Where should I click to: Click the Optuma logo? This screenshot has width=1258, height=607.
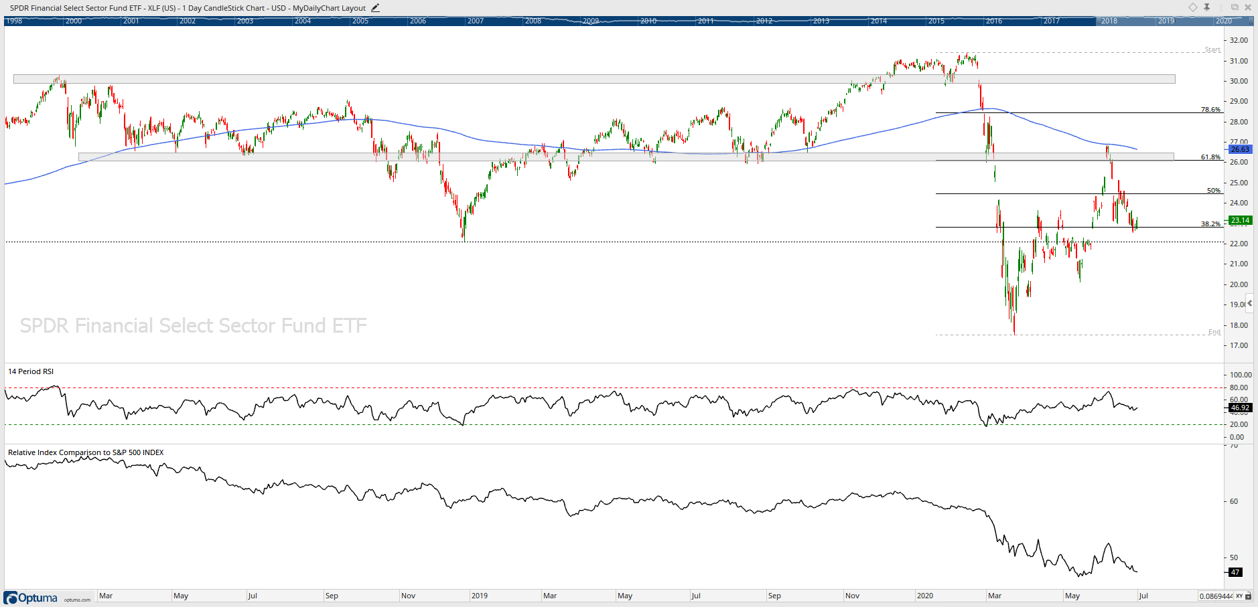[31, 598]
